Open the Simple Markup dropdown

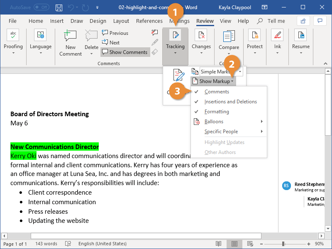(220, 72)
